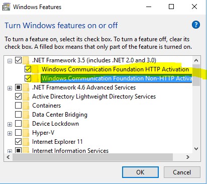Viewport: 207px width, 184px height.
Task: Click the Hyper-V folder icon
Action: tap(26, 133)
